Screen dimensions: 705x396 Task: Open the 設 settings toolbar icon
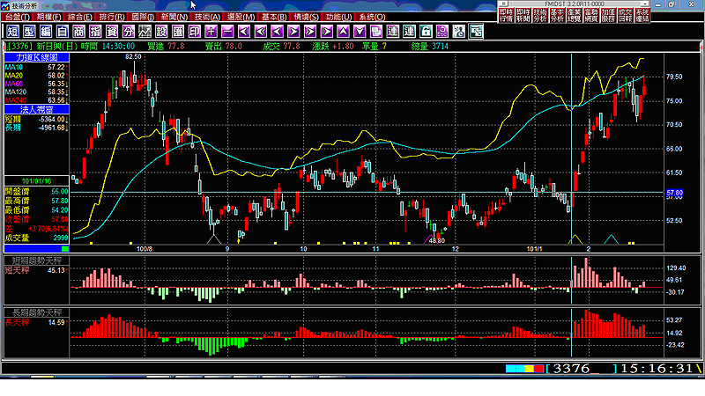161,32
